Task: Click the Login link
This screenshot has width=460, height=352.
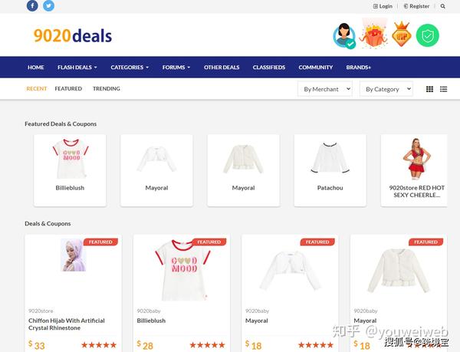Action: pos(383,6)
